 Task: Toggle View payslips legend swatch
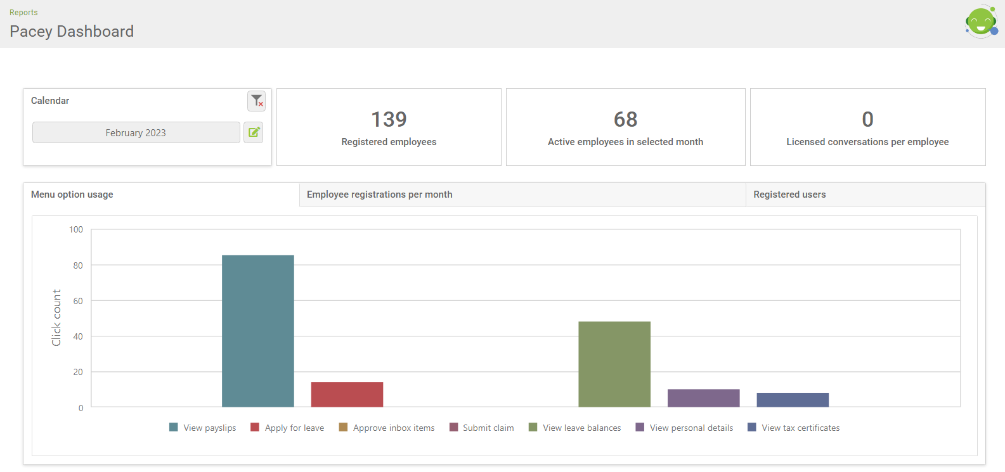coord(174,428)
